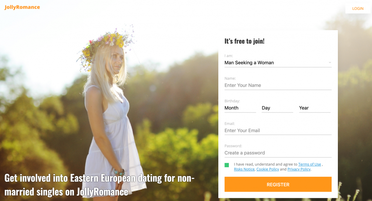
Task: Click the 'It's free to join!' heading
Action: [x=244, y=41]
